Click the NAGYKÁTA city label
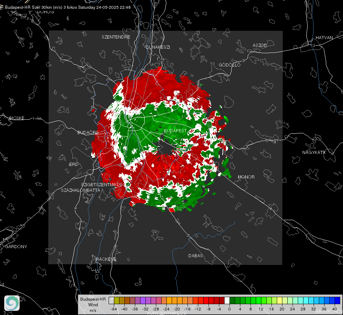The width and height of the screenshot is (343, 315). pyautogui.click(x=314, y=152)
